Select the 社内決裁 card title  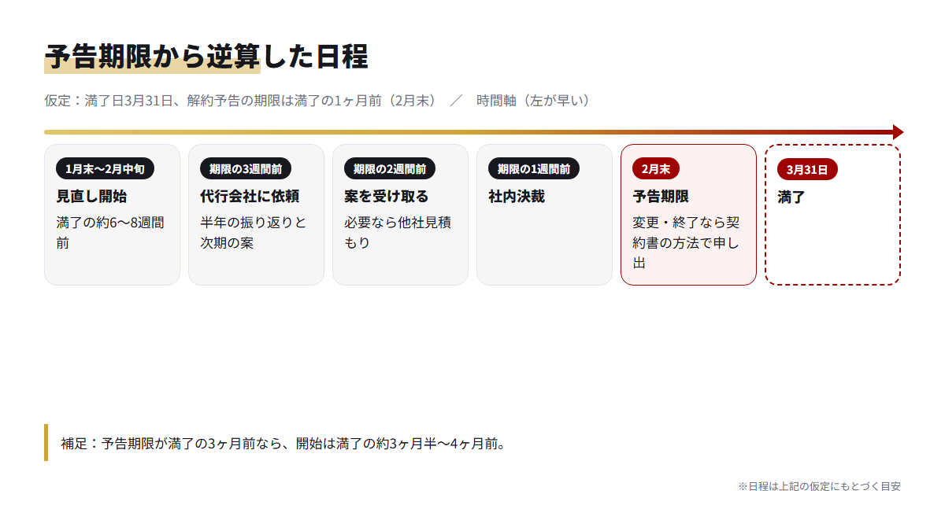click(x=517, y=196)
